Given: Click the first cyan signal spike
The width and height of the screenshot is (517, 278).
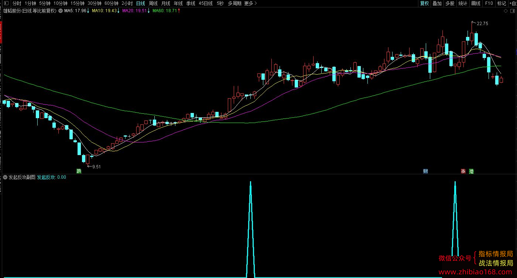Looking at the screenshot, I should (x=250, y=229).
